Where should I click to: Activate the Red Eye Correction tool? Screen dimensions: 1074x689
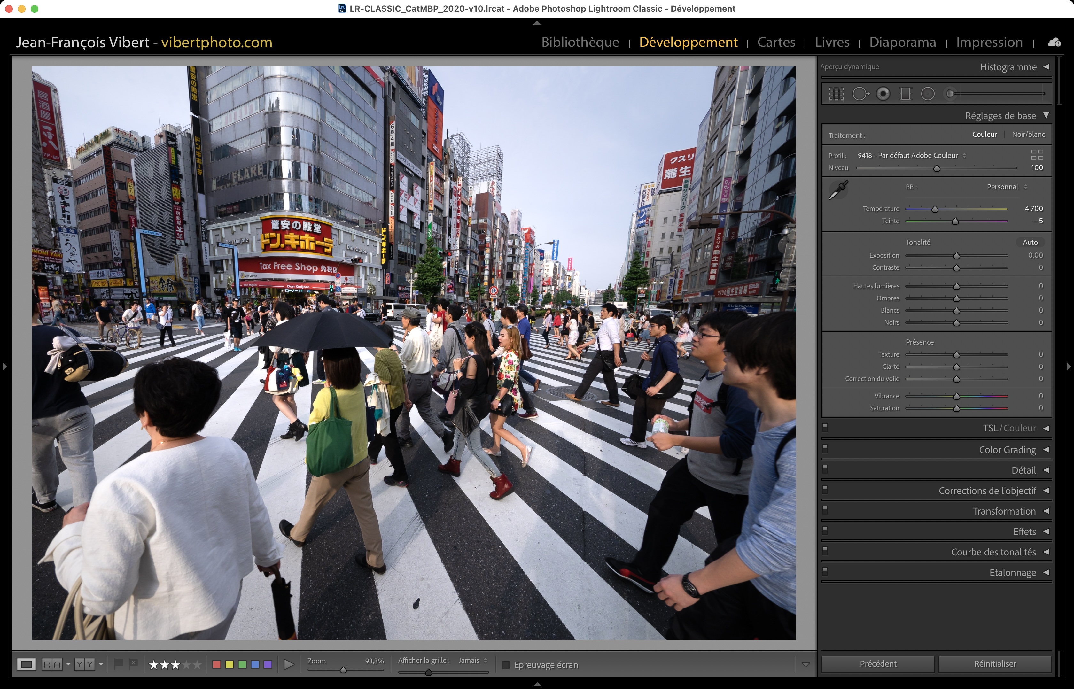pos(883,94)
